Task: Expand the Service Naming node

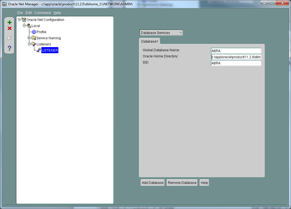Action: tap(29, 38)
